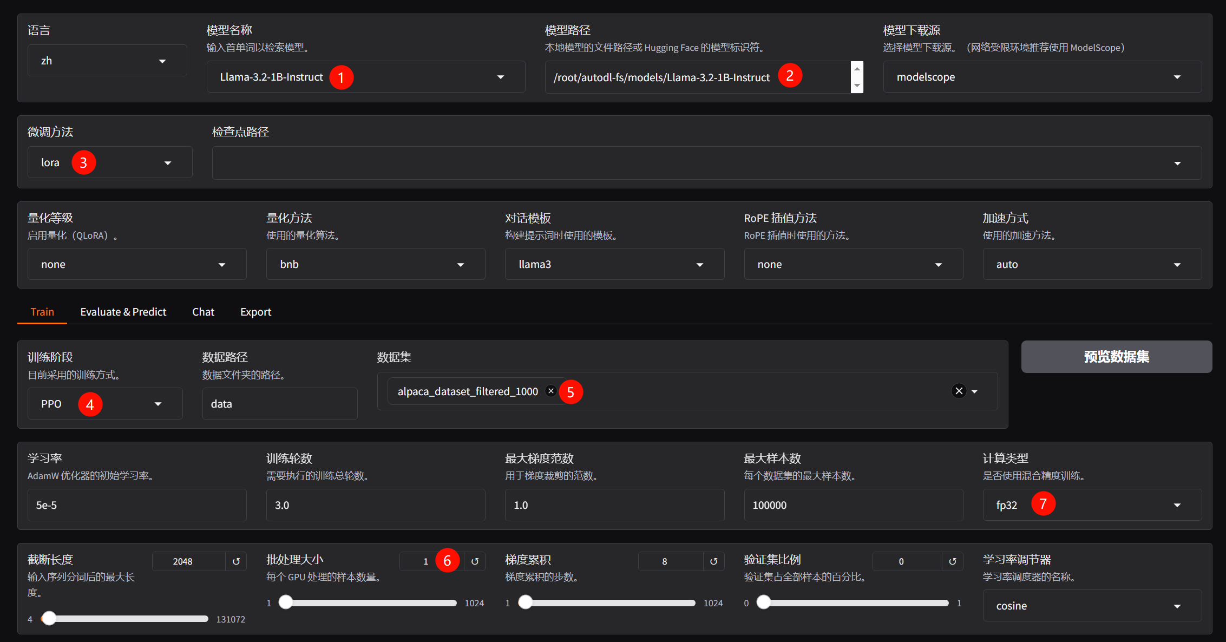Image resolution: width=1226 pixels, height=642 pixels.
Task: Open the language (语言) zh dropdown
Action: click(107, 61)
